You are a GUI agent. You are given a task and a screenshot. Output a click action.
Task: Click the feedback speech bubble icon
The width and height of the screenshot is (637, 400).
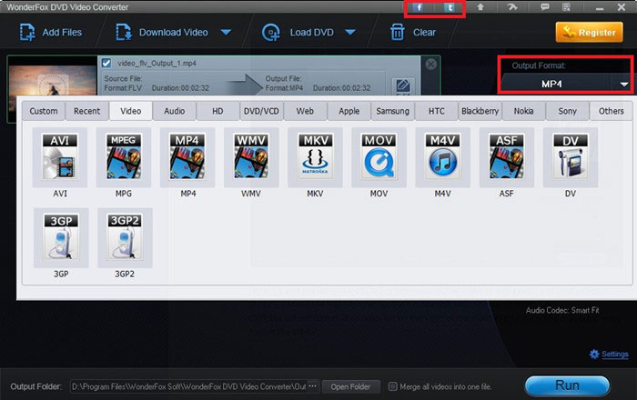[x=545, y=7]
